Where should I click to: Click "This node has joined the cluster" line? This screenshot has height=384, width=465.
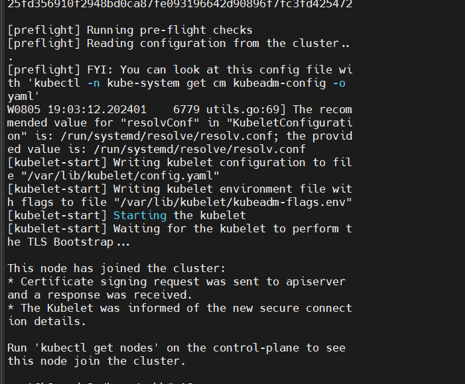117,268
